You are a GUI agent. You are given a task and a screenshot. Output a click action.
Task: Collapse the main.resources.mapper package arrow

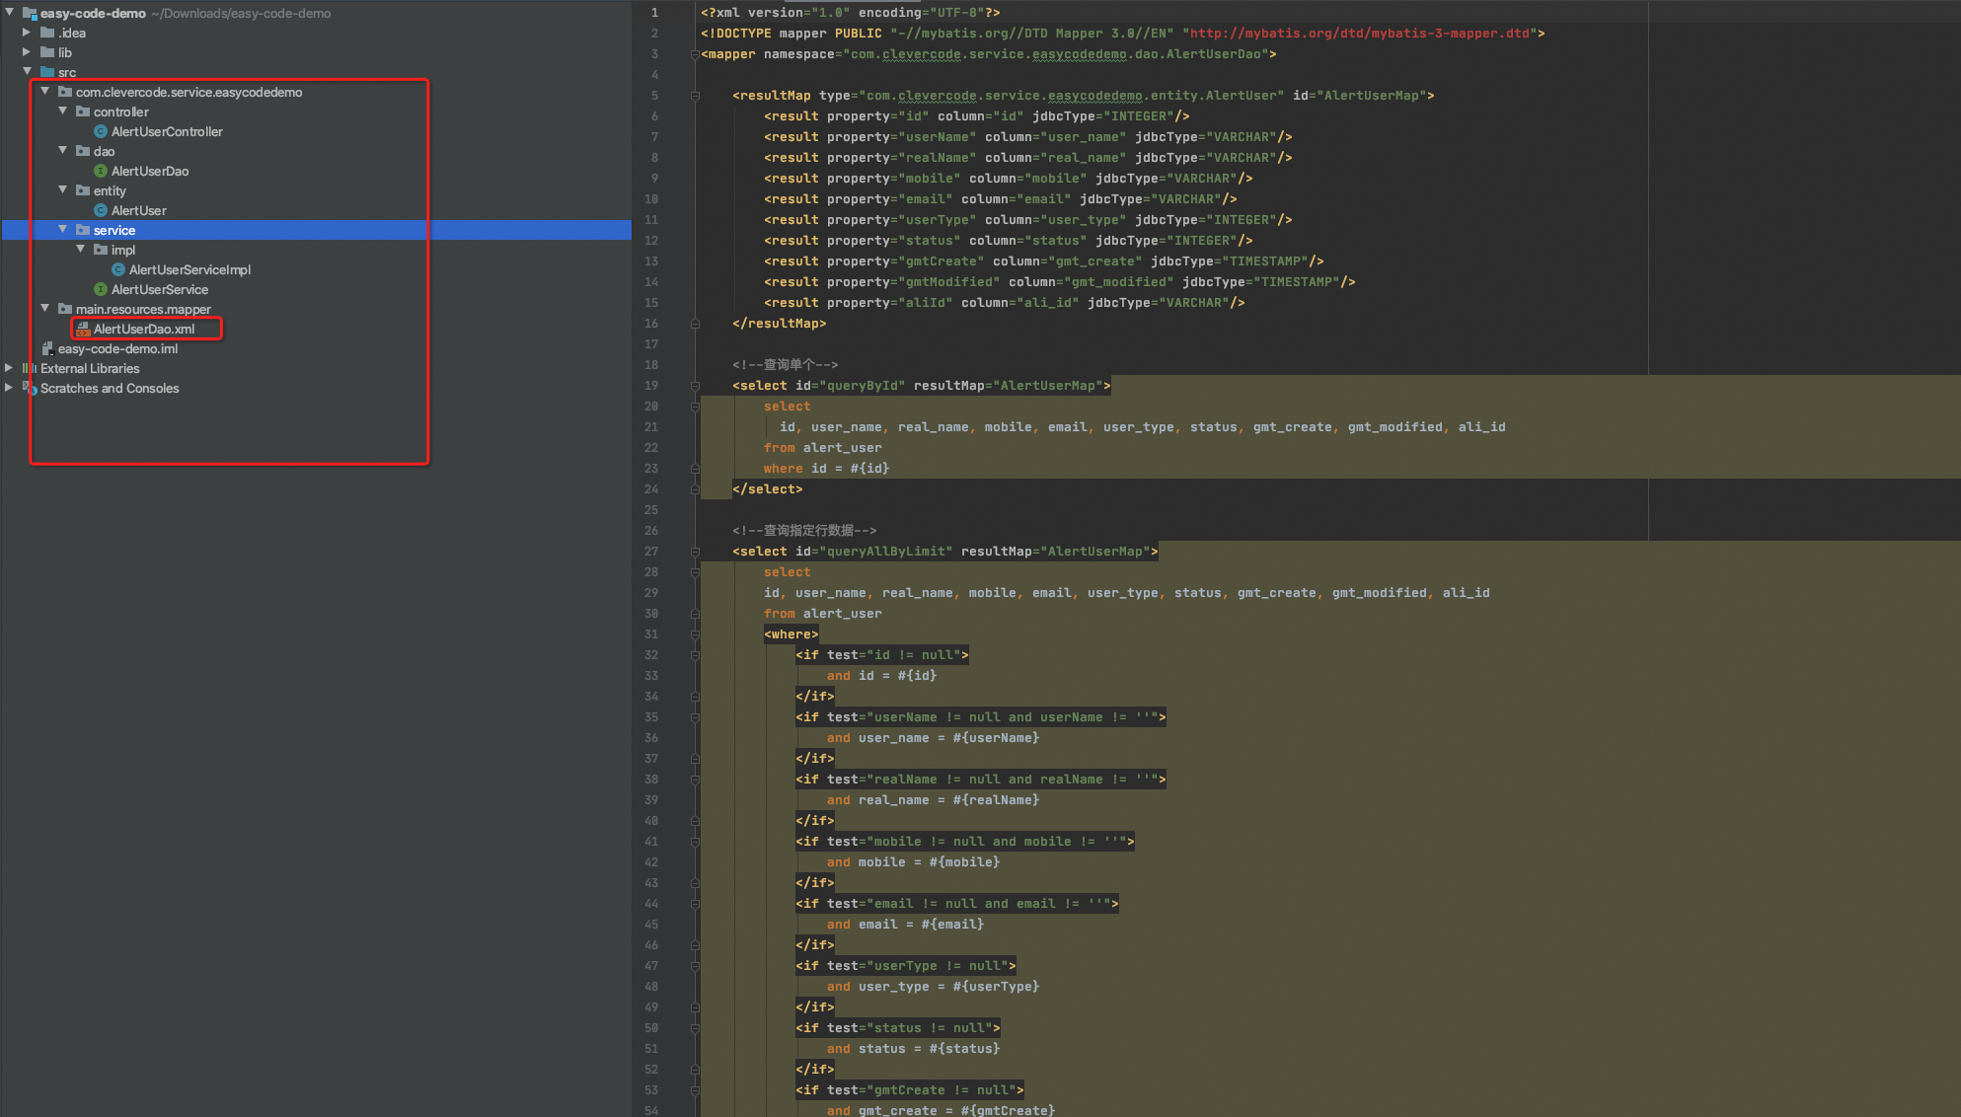(x=45, y=309)
